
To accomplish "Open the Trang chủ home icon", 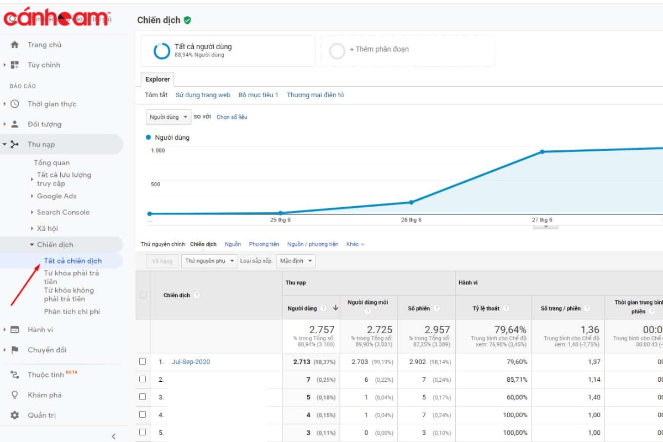I will [15, 45].
